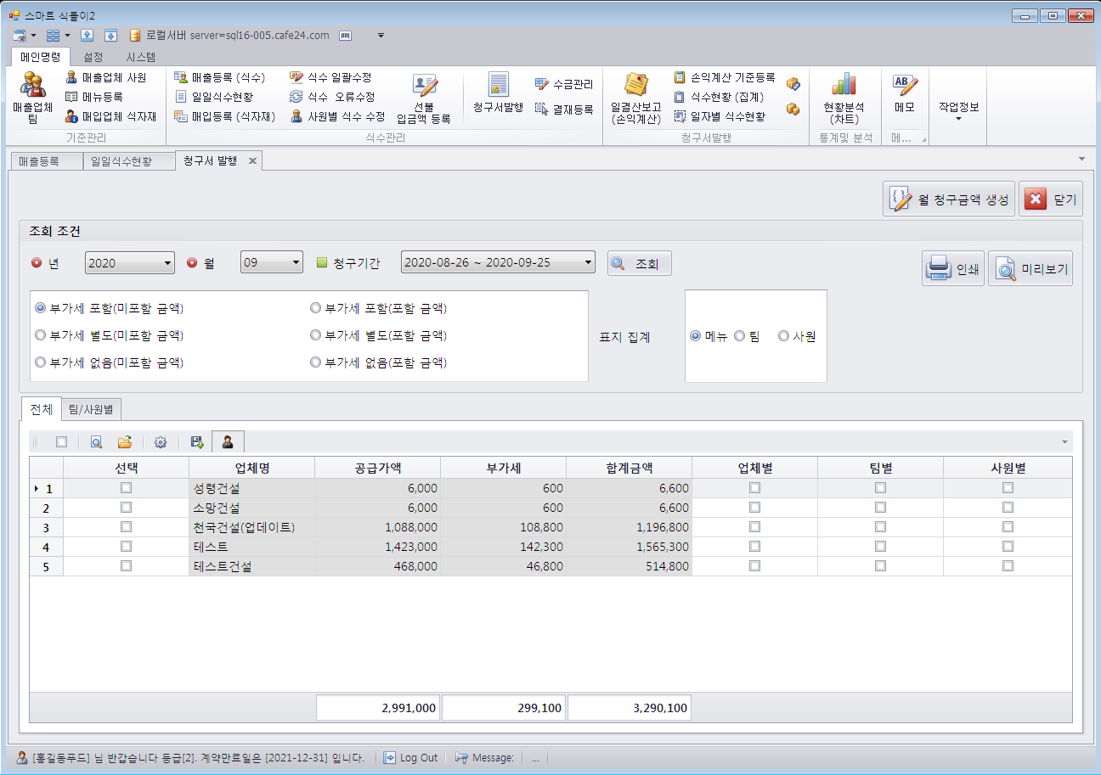Open month dropdown showing 09
This screenshot has height=775, width=1101.
click(272, 263)
